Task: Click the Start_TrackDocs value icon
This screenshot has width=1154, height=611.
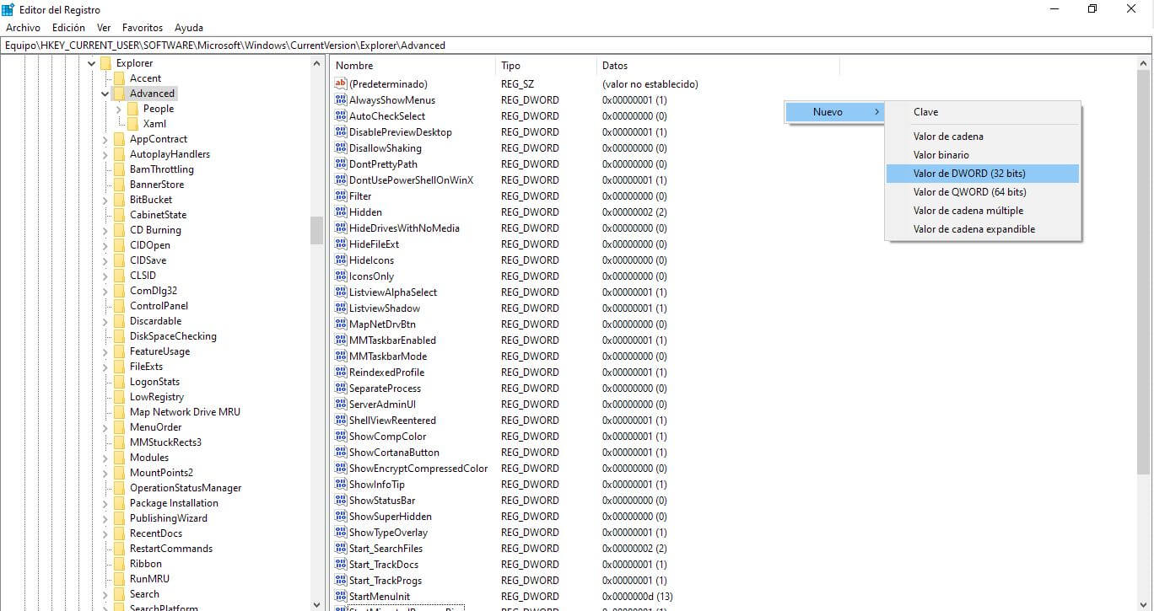Action: (341, 564)
